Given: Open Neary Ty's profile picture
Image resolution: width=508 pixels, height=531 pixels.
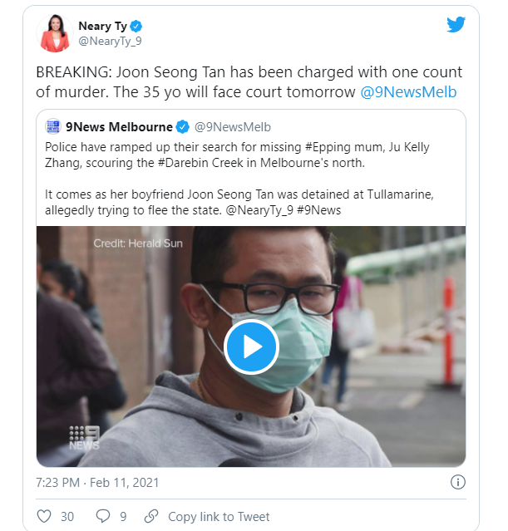Looking at the screenshot, I should (x=55, y=32).
